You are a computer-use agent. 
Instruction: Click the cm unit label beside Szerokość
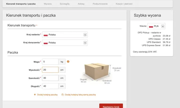62,78
